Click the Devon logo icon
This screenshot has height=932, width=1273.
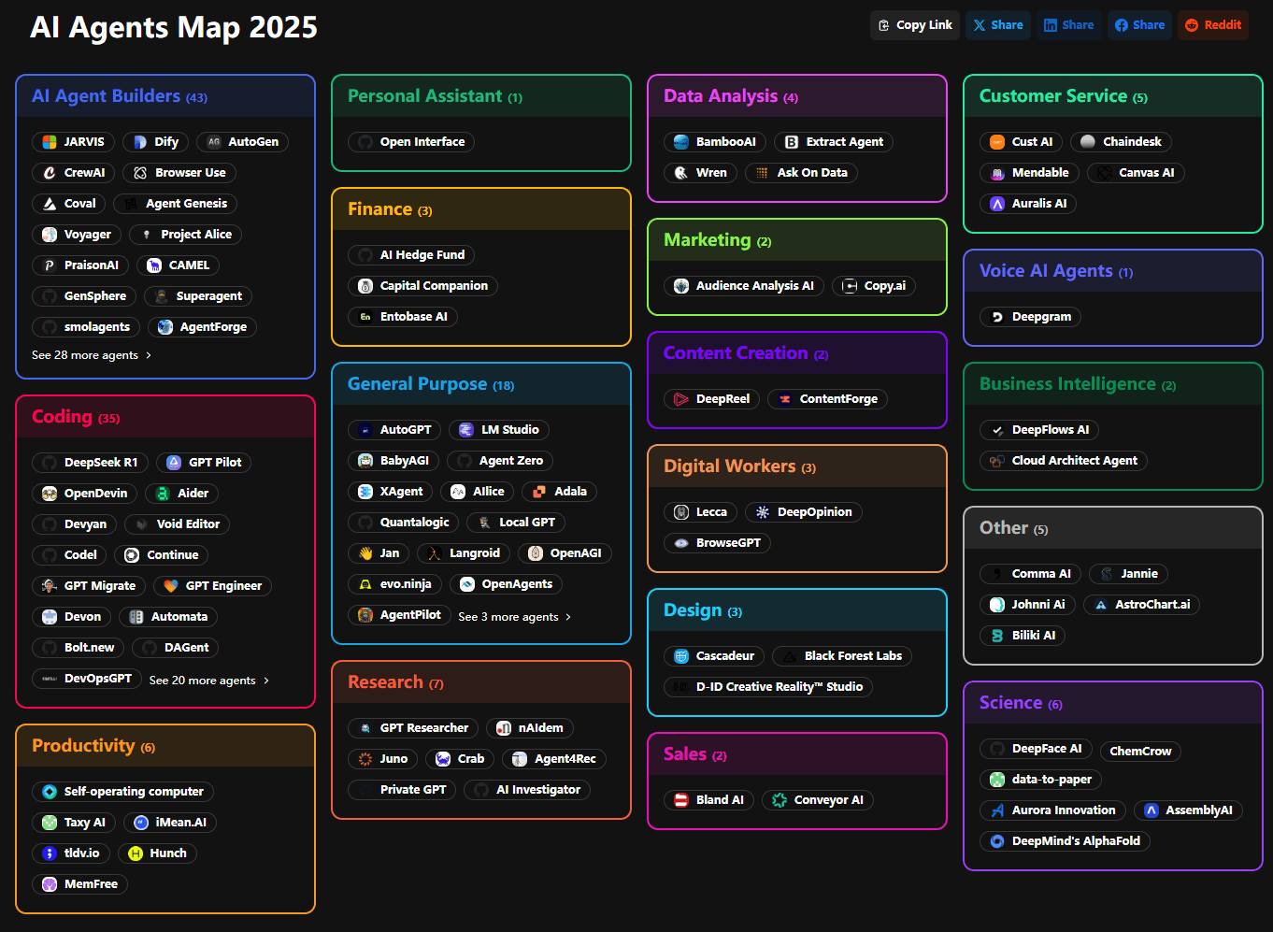tap(50, 617)
